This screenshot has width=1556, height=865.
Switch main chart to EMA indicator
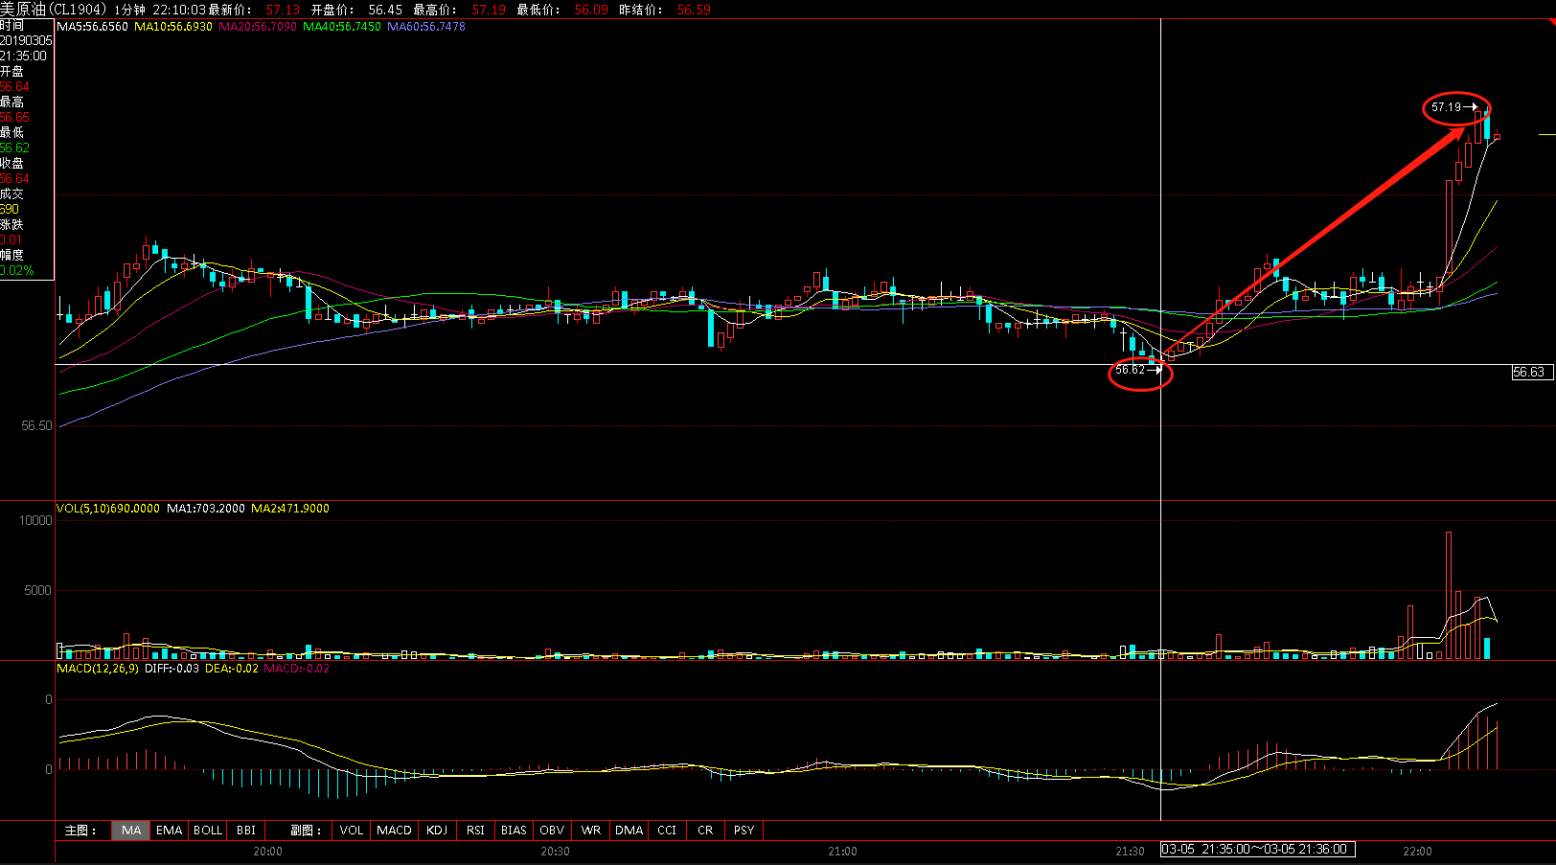tap(170, 831)
